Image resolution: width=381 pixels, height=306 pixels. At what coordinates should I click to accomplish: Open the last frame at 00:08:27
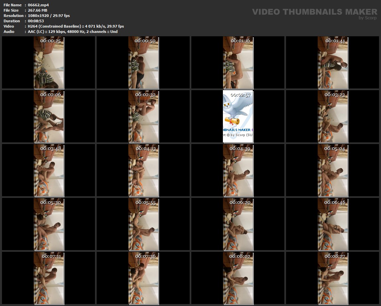tap(333, 278)
